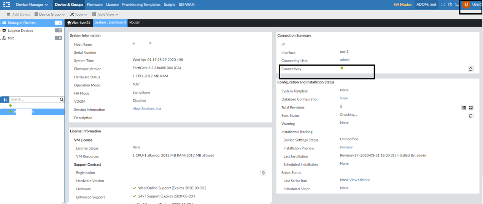Screen dimensions: 483x204
Task: Launch the CLI console icon
Action: (457, 5)
